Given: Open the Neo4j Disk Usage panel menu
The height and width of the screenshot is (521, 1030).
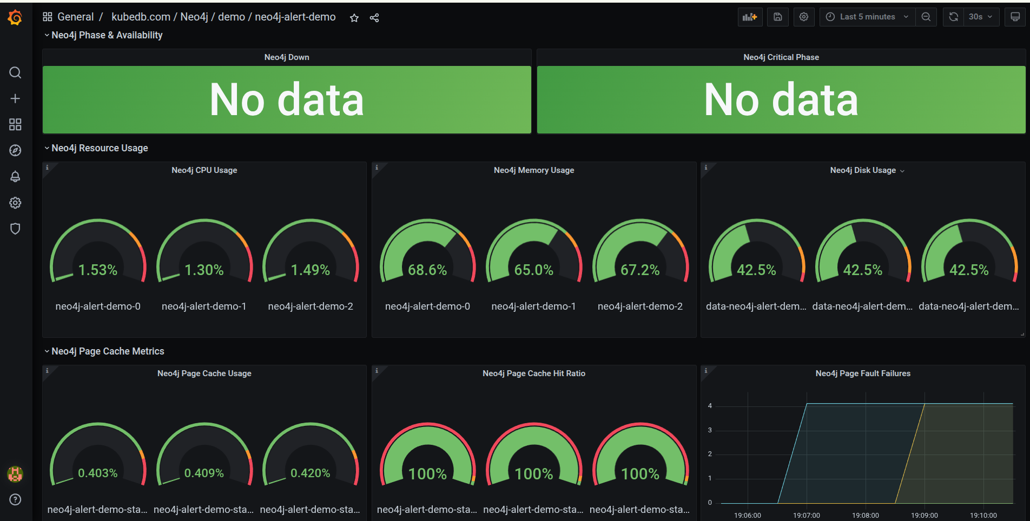Looking at the screenshot, I should coord(902,171).
